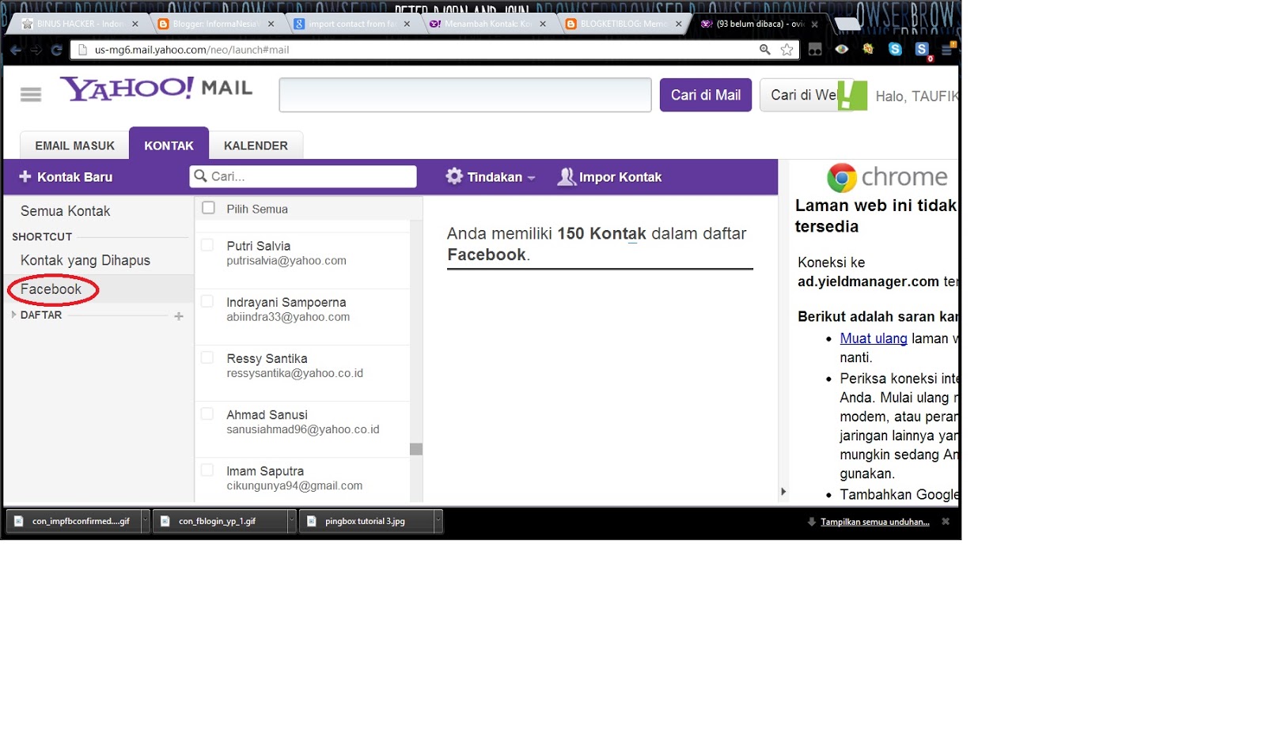Open the Tindakan dropdown menu
The width and height of the screenshot is (1266, 740).
(491, 177)
